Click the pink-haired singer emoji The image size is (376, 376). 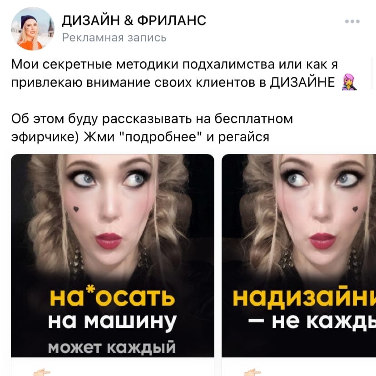pyautogui.click(x=349, y=82)
